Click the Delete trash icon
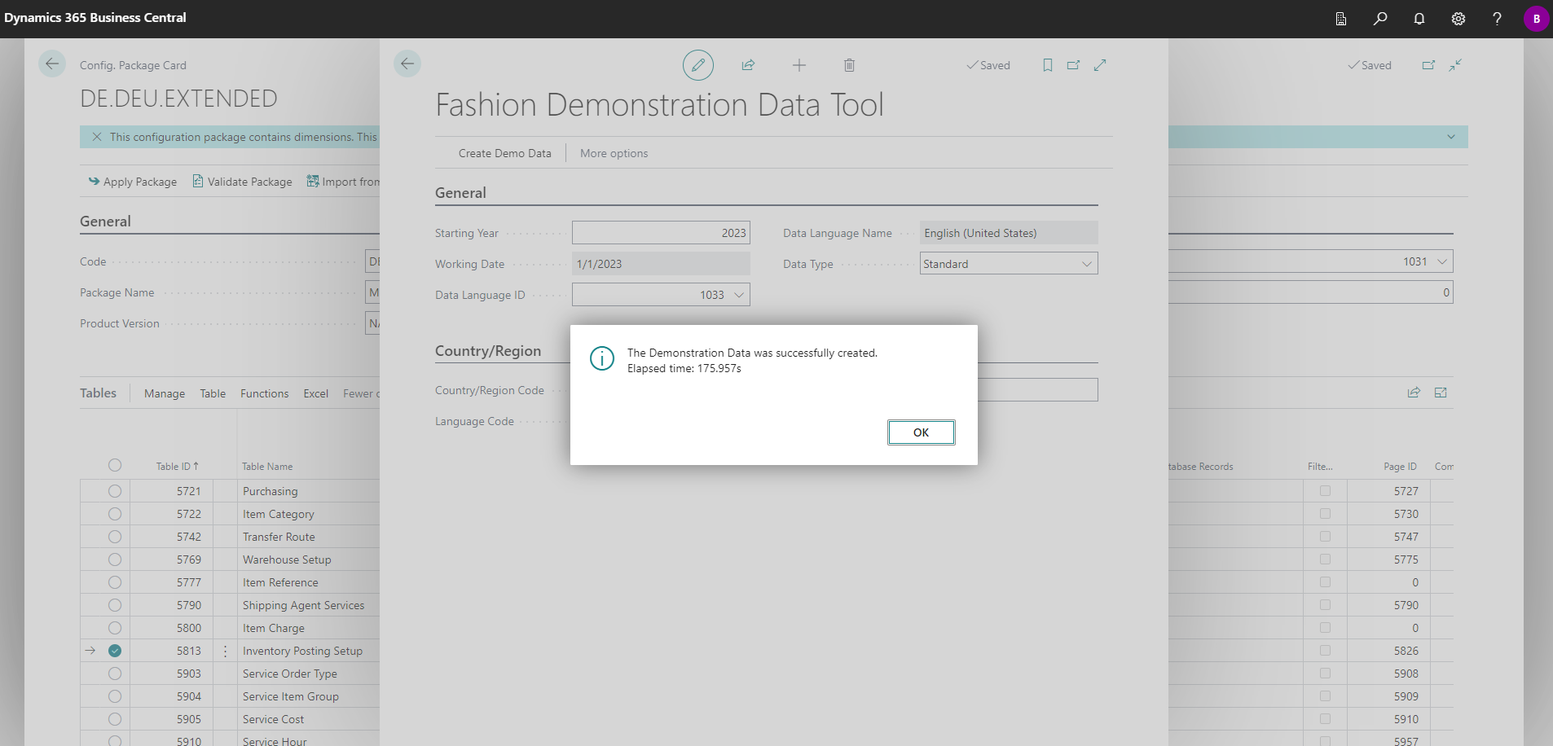 (849, 65)
